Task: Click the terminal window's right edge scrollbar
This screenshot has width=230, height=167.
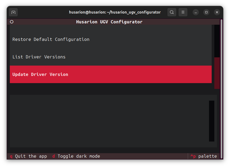Action: click(x=222, y=88)
